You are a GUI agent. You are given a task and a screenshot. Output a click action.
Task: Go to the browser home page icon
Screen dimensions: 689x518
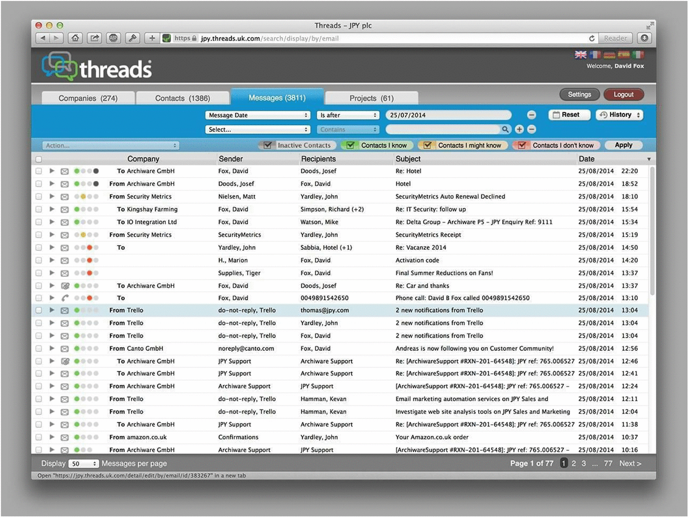pyautogui.click(x=75, y=38)
